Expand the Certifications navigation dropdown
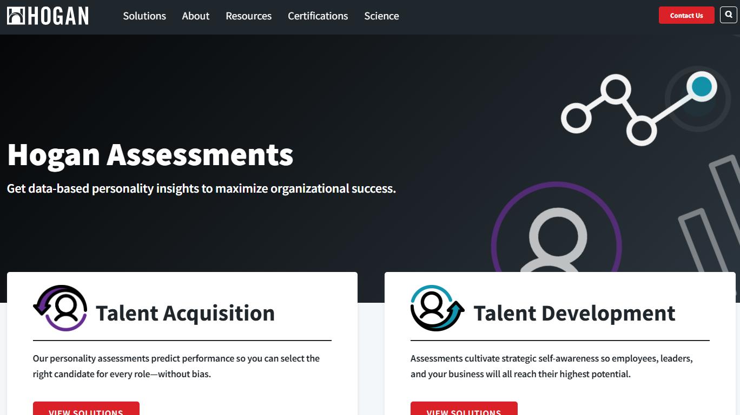 tap(318, 16)
